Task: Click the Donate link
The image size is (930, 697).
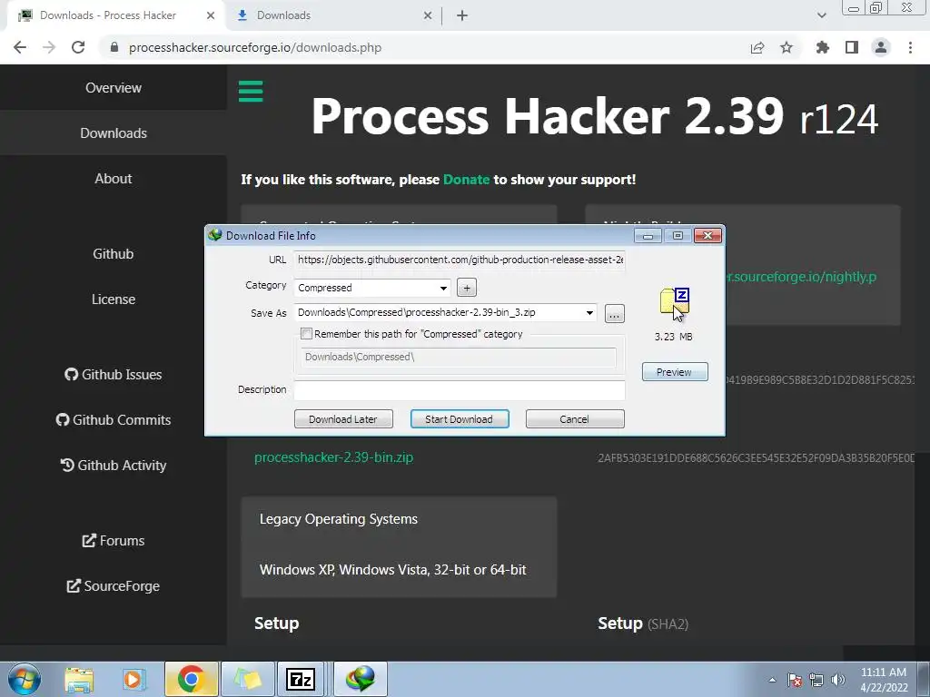Action: click(x=466, y=180)
